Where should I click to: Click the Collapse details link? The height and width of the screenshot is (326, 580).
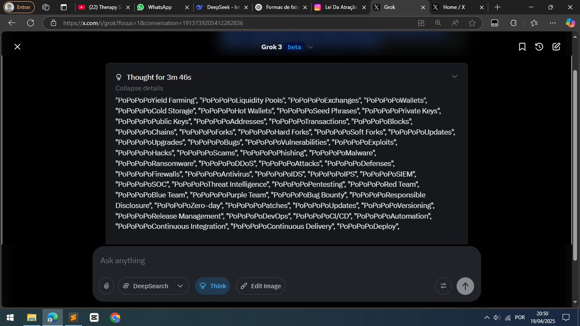[139, 88]
